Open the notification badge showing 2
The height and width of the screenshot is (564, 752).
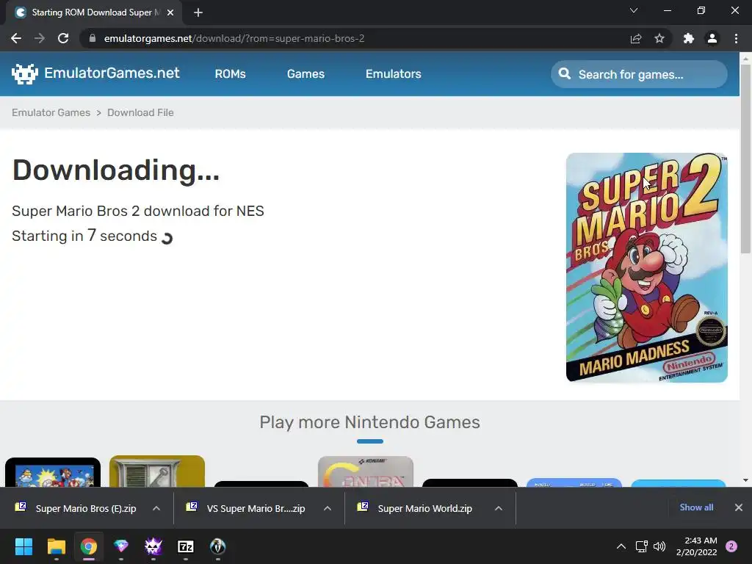[x=731, y=546]
